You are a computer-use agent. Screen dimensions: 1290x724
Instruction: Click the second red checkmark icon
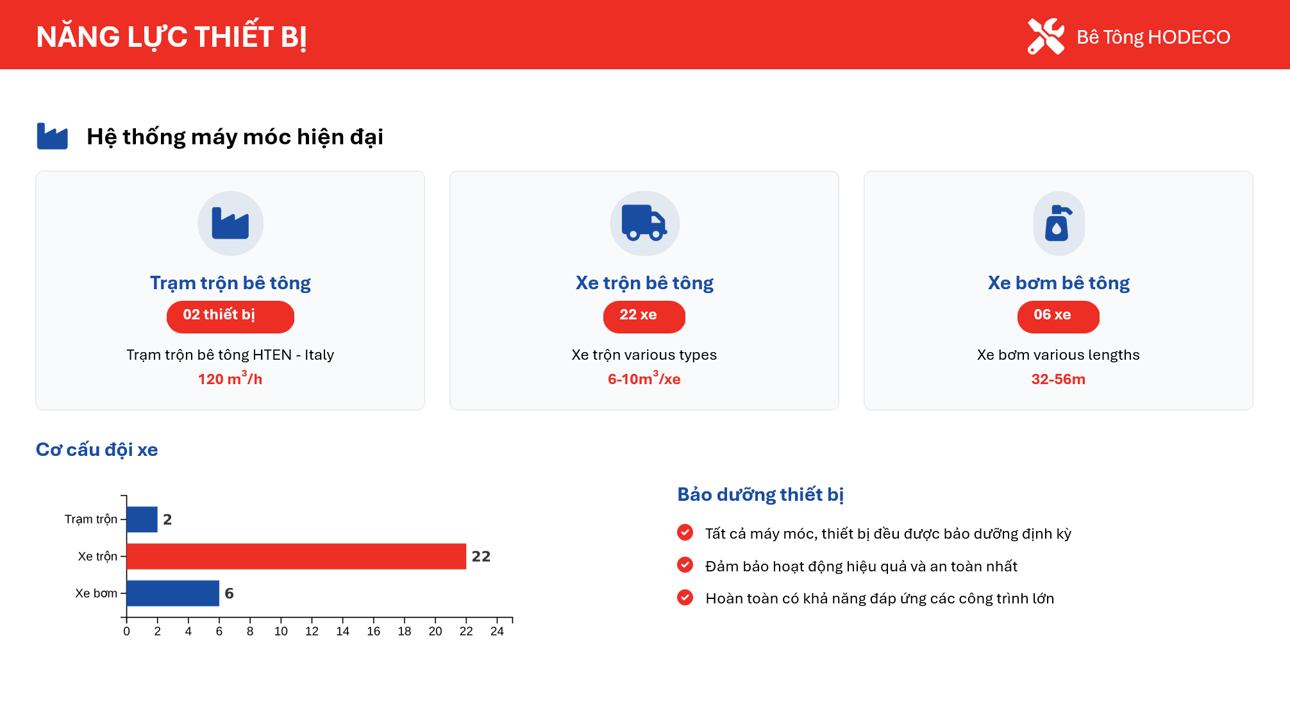[685, 565]
